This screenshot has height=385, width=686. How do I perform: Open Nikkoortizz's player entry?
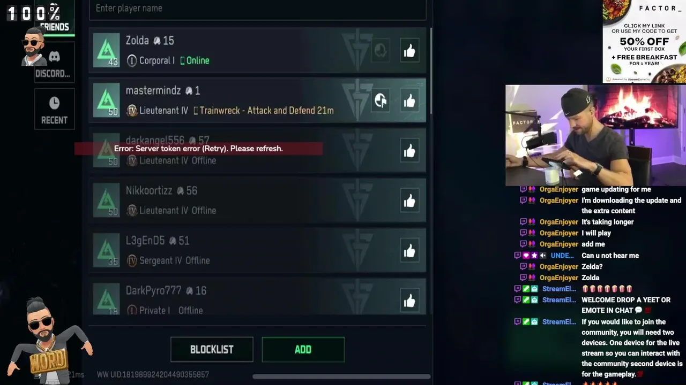coord(257,201)
